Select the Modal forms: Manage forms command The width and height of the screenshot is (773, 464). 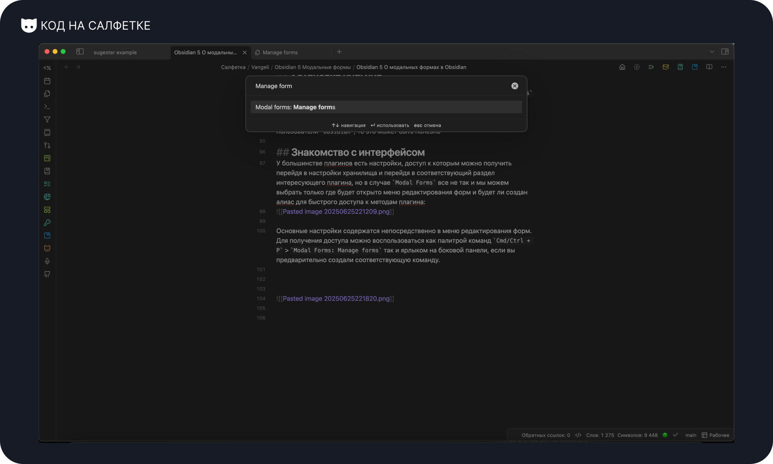[386, 107]
